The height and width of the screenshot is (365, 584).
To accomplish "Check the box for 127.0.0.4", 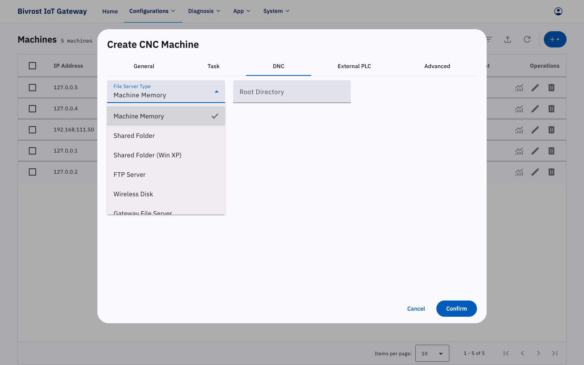I will tap(32, 109).
